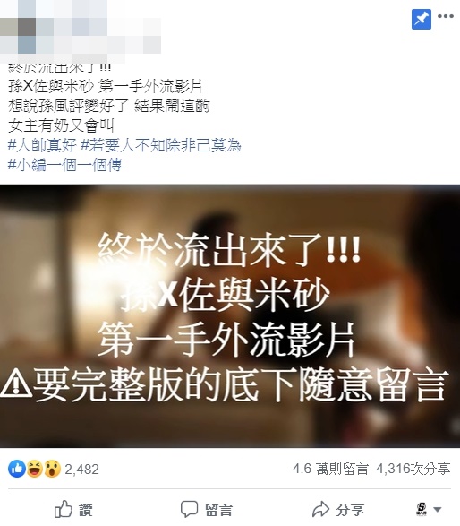Click the 讚 Like button
This screenshot has height=526, width=460.
[x=73, y=510]
